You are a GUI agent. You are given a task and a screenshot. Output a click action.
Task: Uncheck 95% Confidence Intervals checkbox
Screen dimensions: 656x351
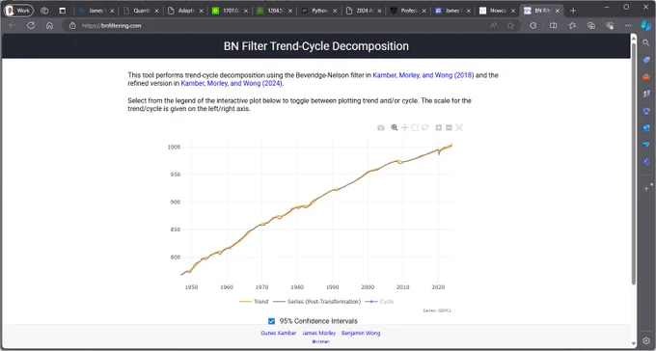pos(271,321)
